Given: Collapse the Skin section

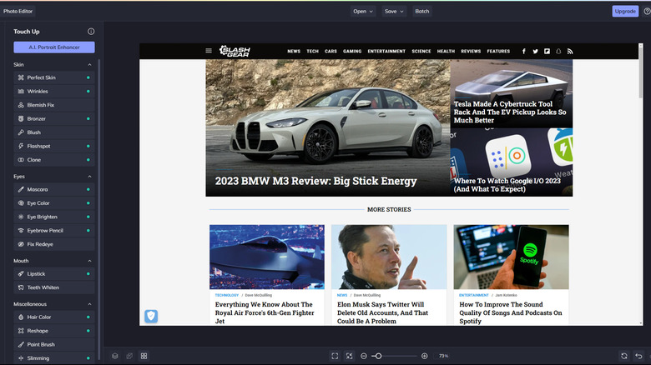Looking at the screenshot, I should coord(90,64).
